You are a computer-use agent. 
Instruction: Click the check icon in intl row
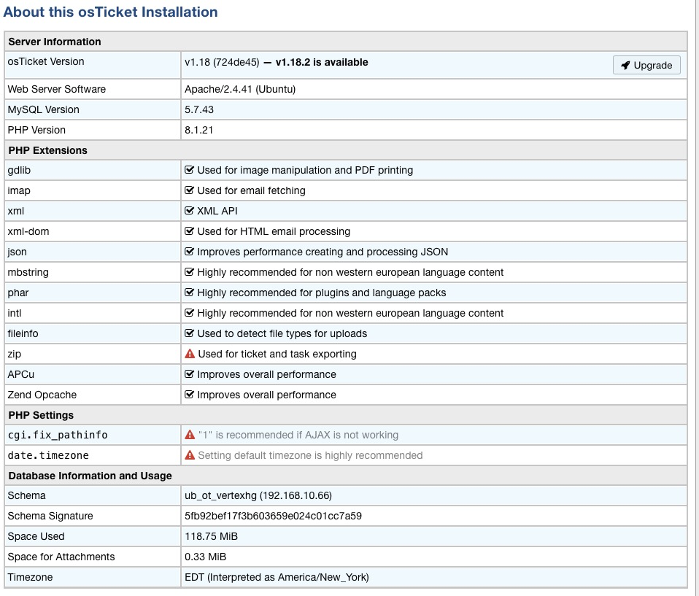(190, 313)
